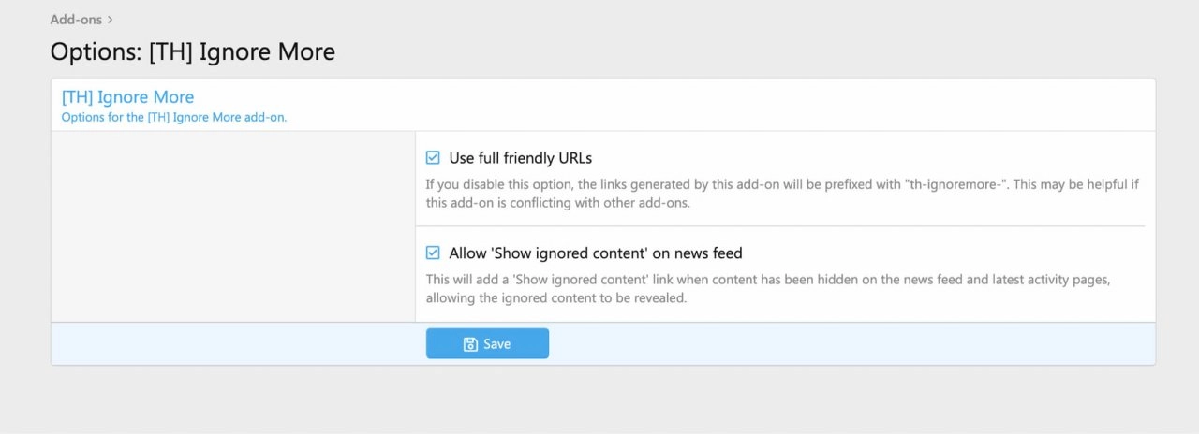Click the empty gray column left of options

(232, 226)
